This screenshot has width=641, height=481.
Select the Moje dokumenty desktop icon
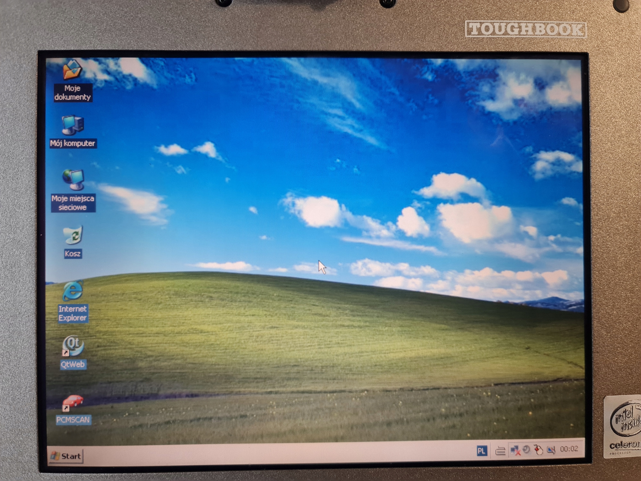pyautogui.click(x=72, y=70)
